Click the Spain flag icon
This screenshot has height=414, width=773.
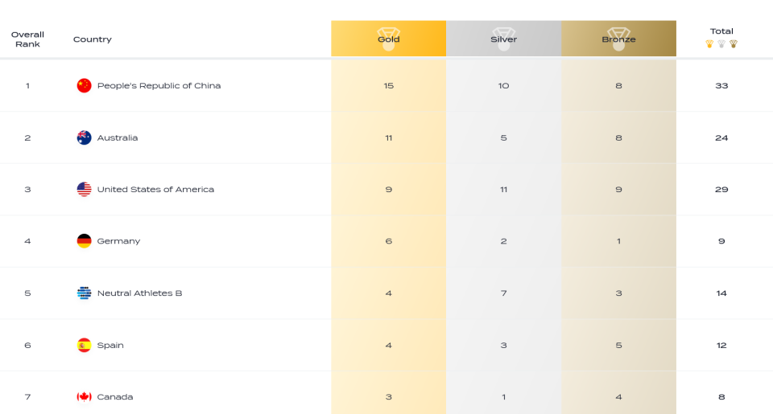[x=85, y=346]
